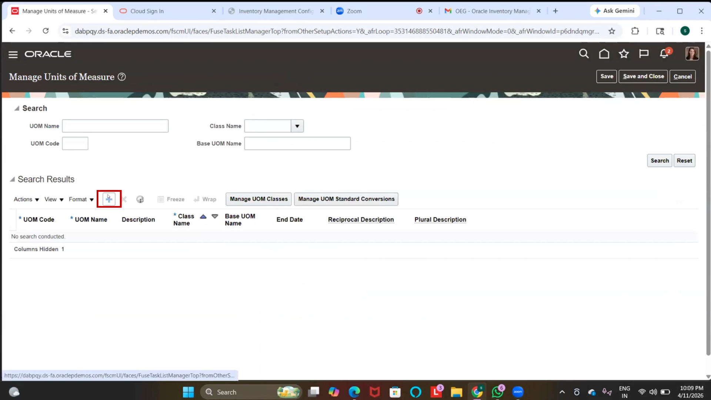
Task: Click the Cancel button
Action: tap(682, 76)
